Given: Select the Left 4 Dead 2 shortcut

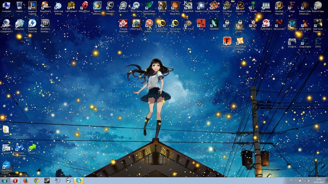Looking at the screenshot, I should pos(71,7).
